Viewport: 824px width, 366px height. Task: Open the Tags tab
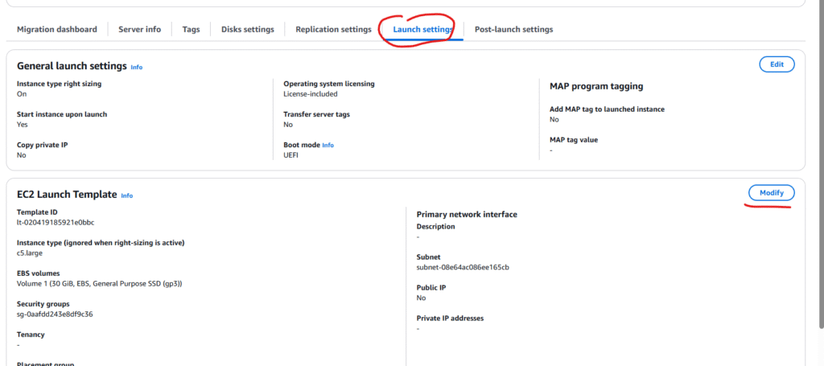pos(192,30)
